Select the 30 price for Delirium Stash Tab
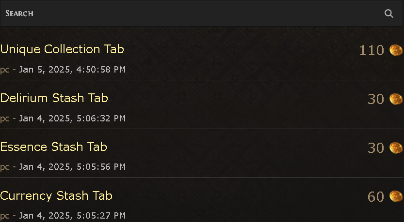The image size is (404, 222). point(376,99)
